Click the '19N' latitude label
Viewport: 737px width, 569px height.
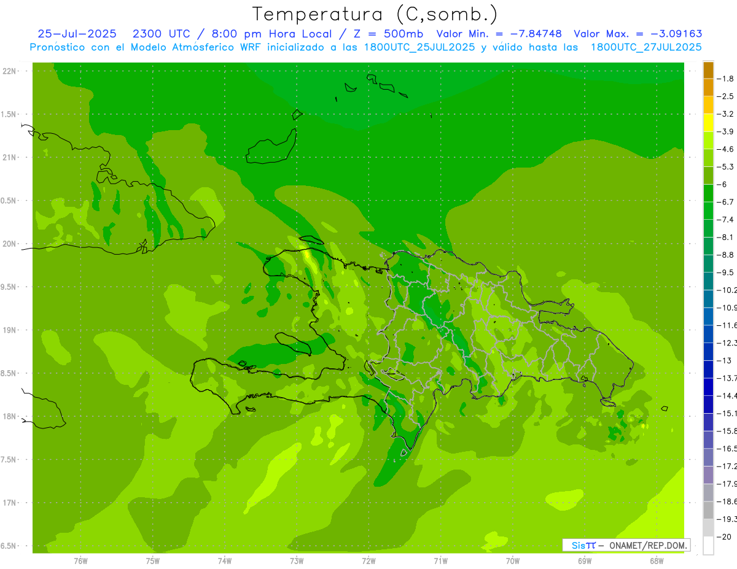tap(10, 330)
